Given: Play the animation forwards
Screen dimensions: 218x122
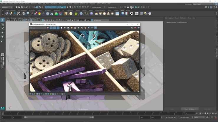Looking at the screenshot, I should [208, 113].
